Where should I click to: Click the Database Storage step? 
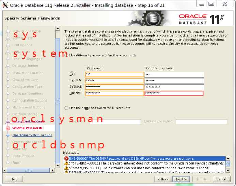[x=26, y=114]
